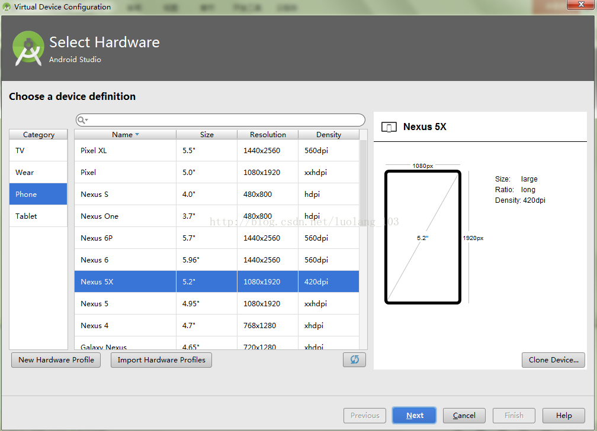
Task: Click the device icon beside Nexus 5X title
Action: click(389, 127)
